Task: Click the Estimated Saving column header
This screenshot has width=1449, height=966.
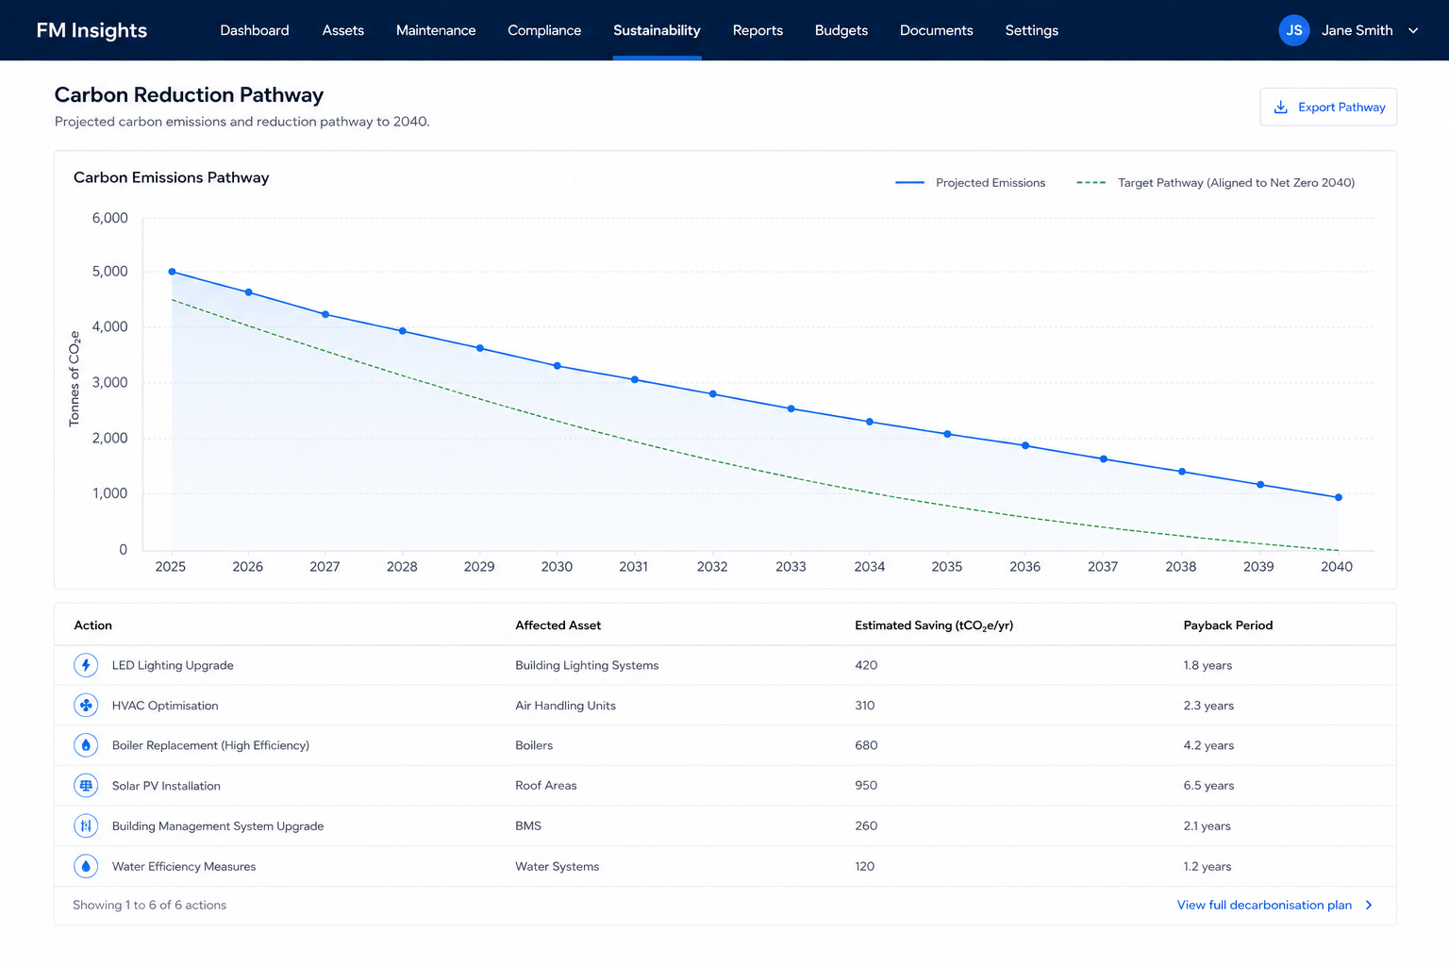Action: click(934, 625)
